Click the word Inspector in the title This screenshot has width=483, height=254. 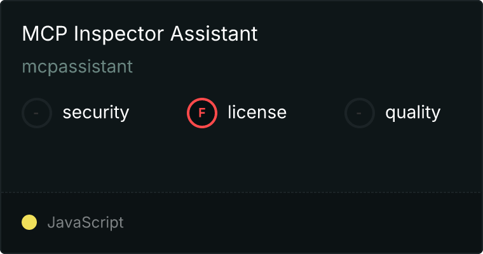coord(119,34)
